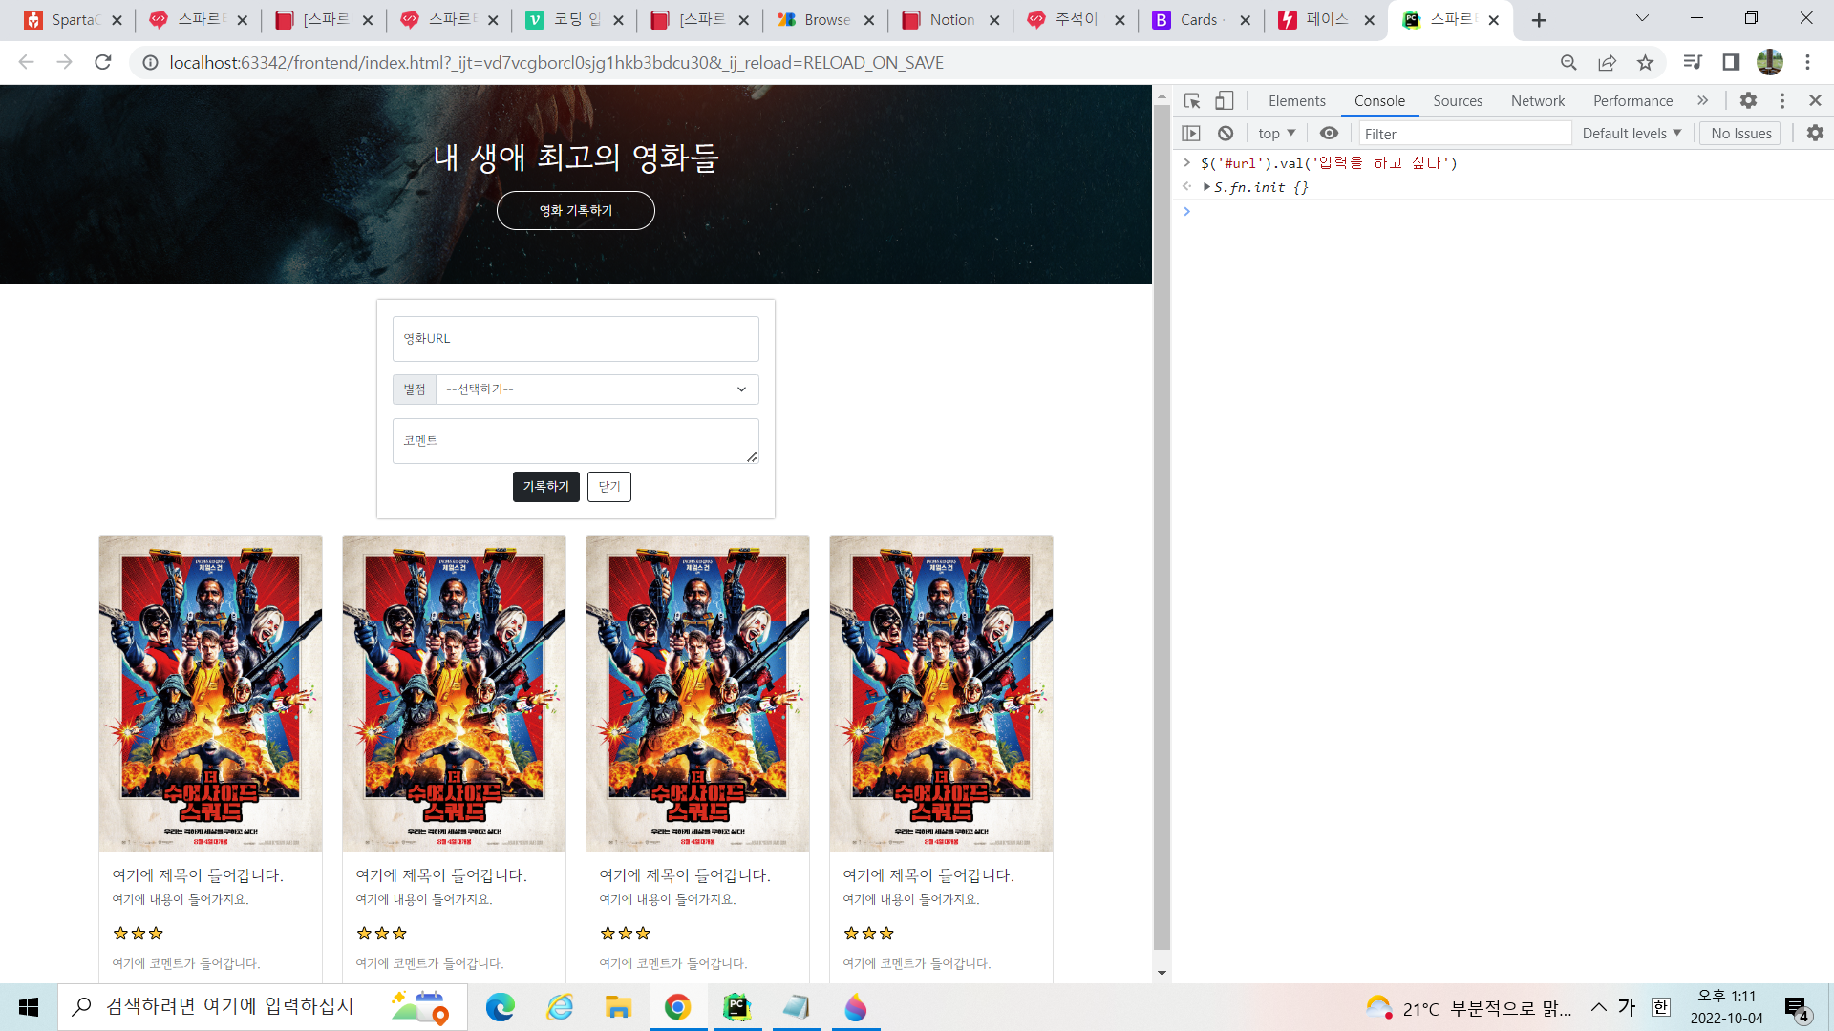Close the DevTools panel
1834x1031 pixels.
click(1815, 100)
